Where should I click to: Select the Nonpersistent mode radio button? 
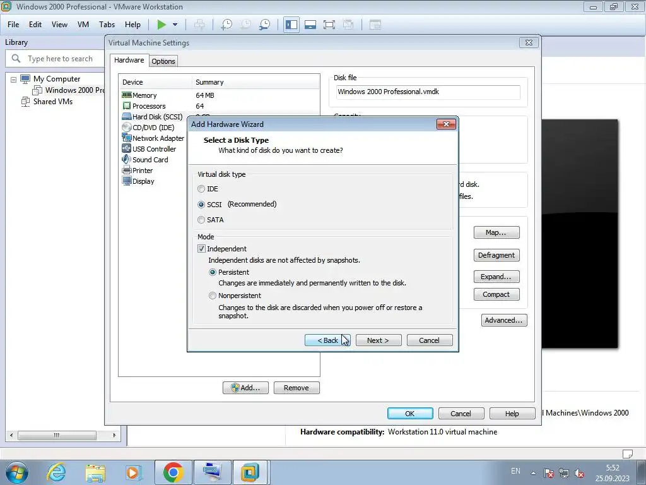click(213, 296)
